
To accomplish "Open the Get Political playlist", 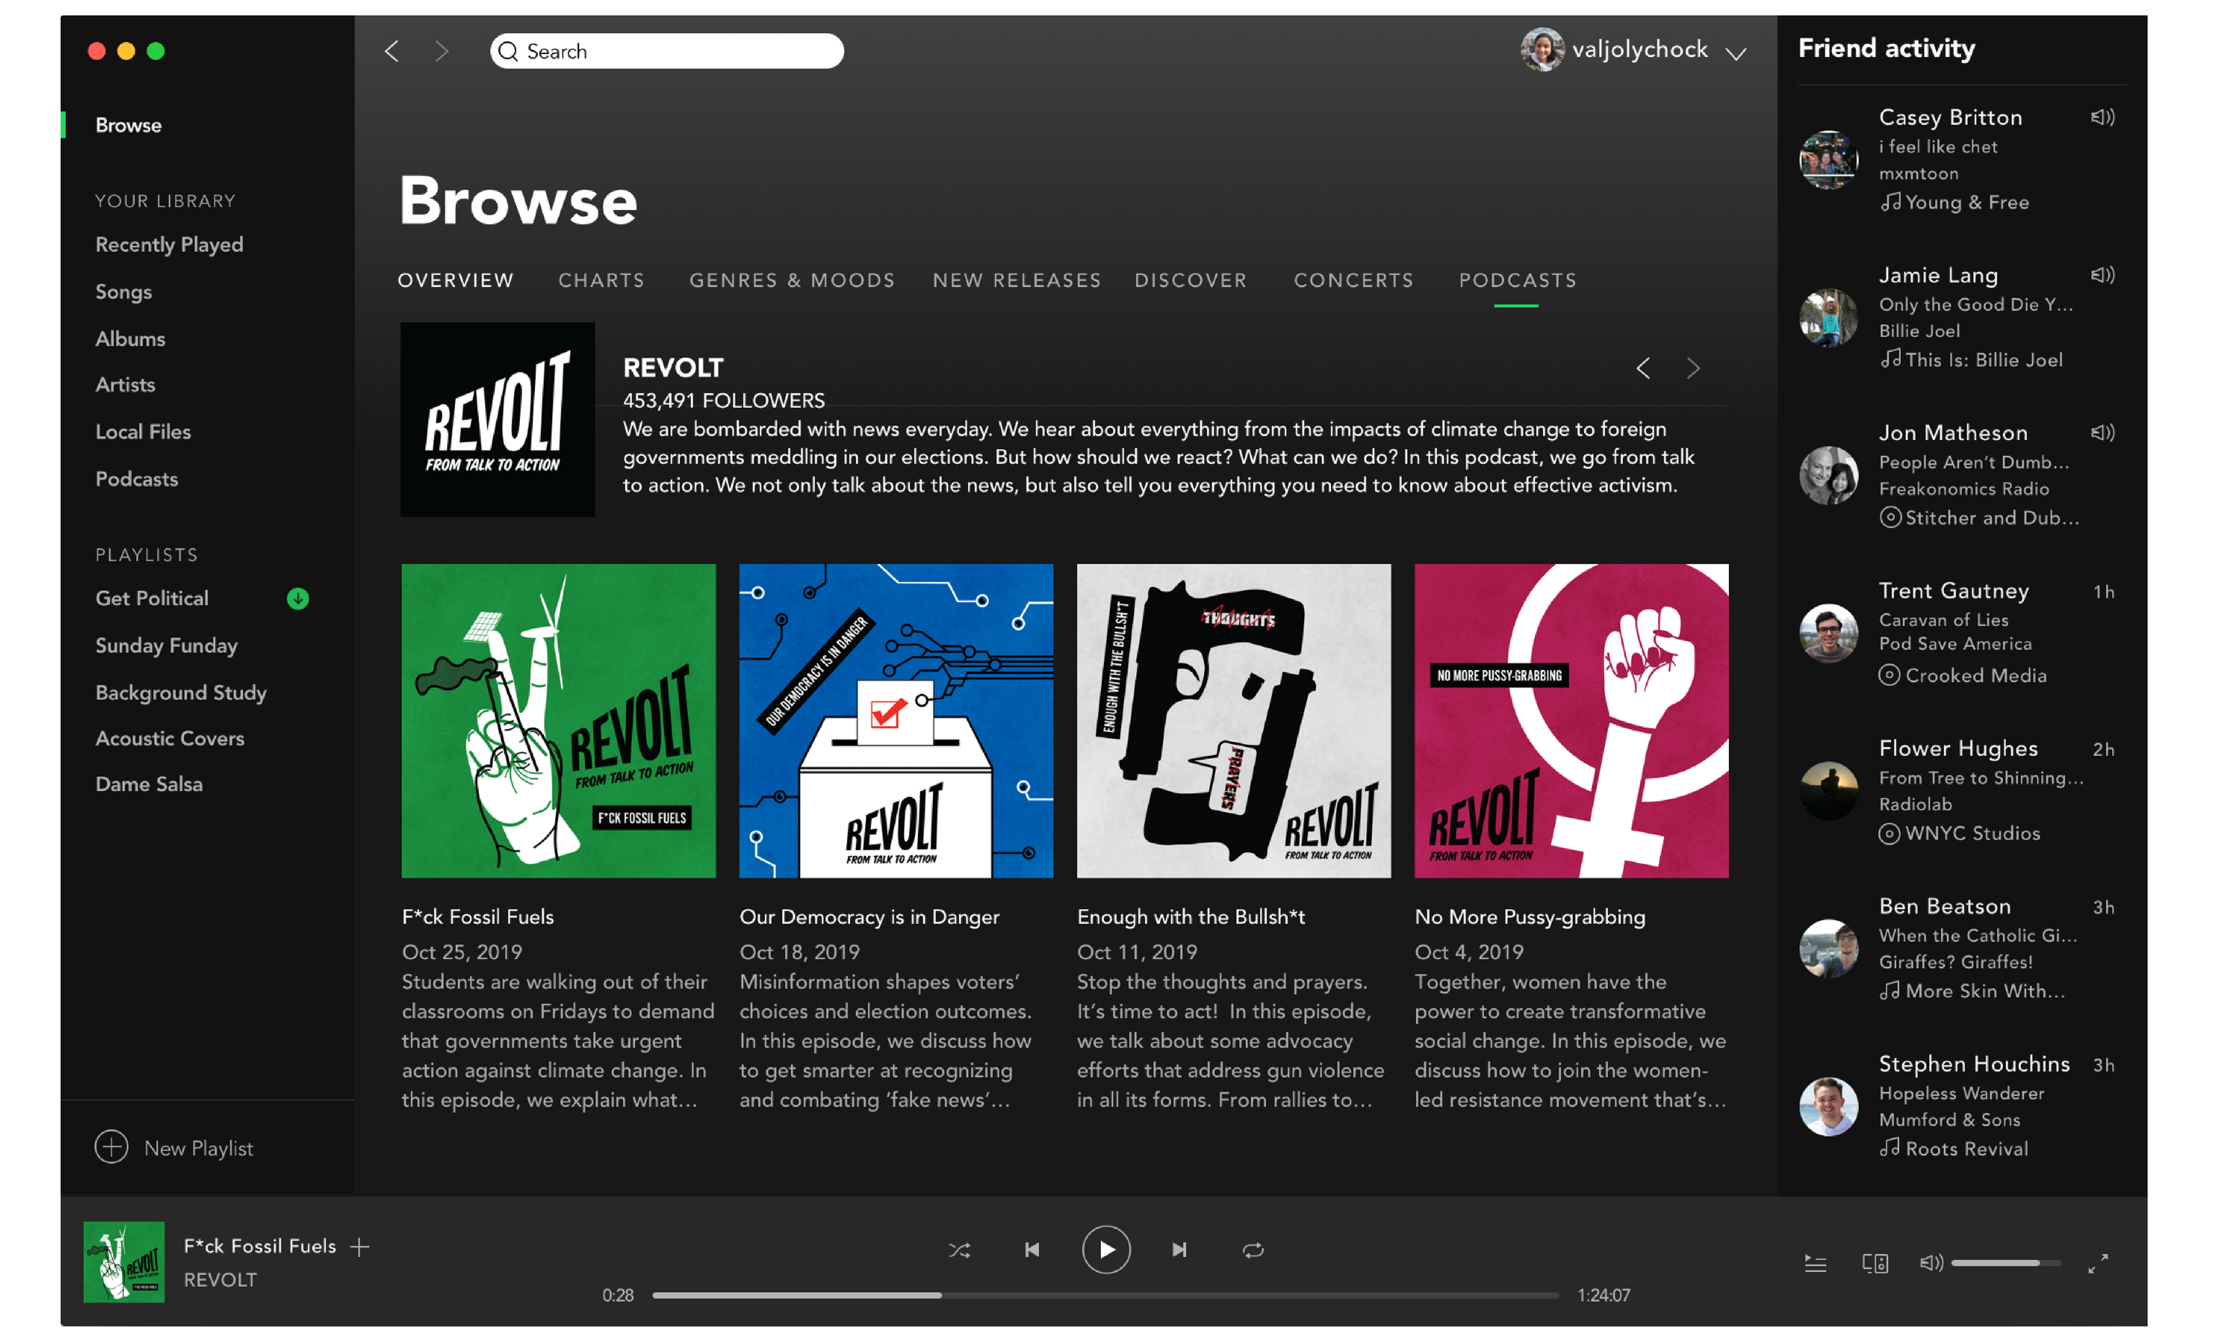I will (x=152, y=598).
